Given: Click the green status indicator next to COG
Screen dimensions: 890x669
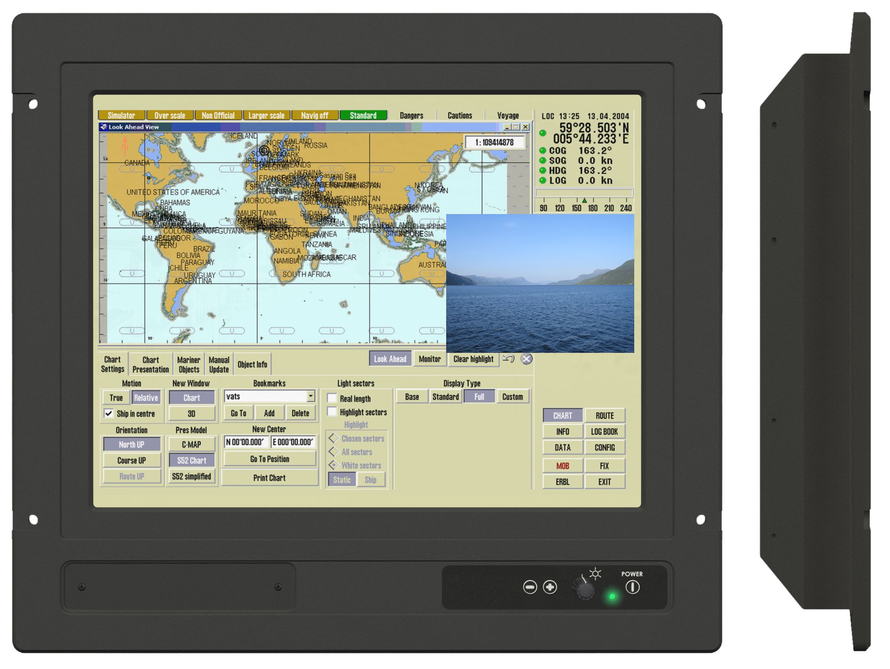Looking at the screenshot, I should coord(543,151).
